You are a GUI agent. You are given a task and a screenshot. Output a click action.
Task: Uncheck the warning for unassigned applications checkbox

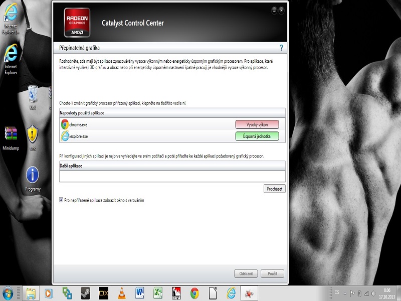[61, 200]
